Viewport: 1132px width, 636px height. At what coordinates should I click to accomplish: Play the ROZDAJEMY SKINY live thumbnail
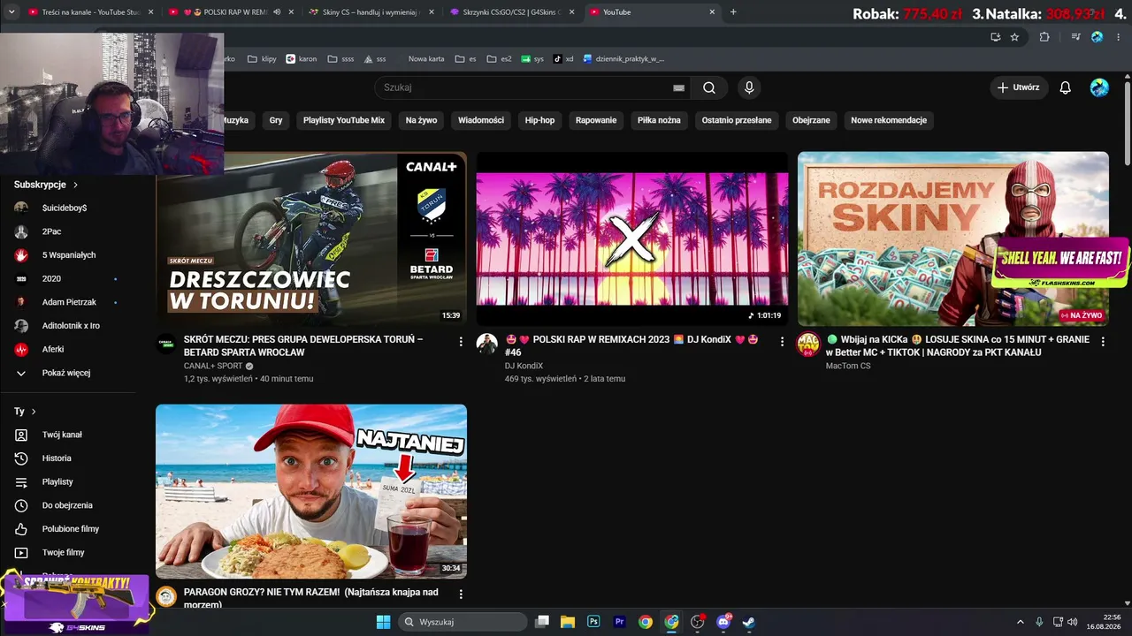click(953, 238)
